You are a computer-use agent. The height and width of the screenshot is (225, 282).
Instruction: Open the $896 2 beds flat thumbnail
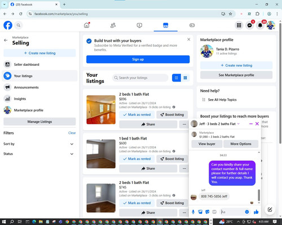tap(101, 110)
